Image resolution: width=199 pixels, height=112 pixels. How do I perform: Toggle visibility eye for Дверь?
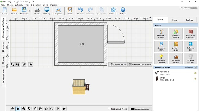point(195,79)
